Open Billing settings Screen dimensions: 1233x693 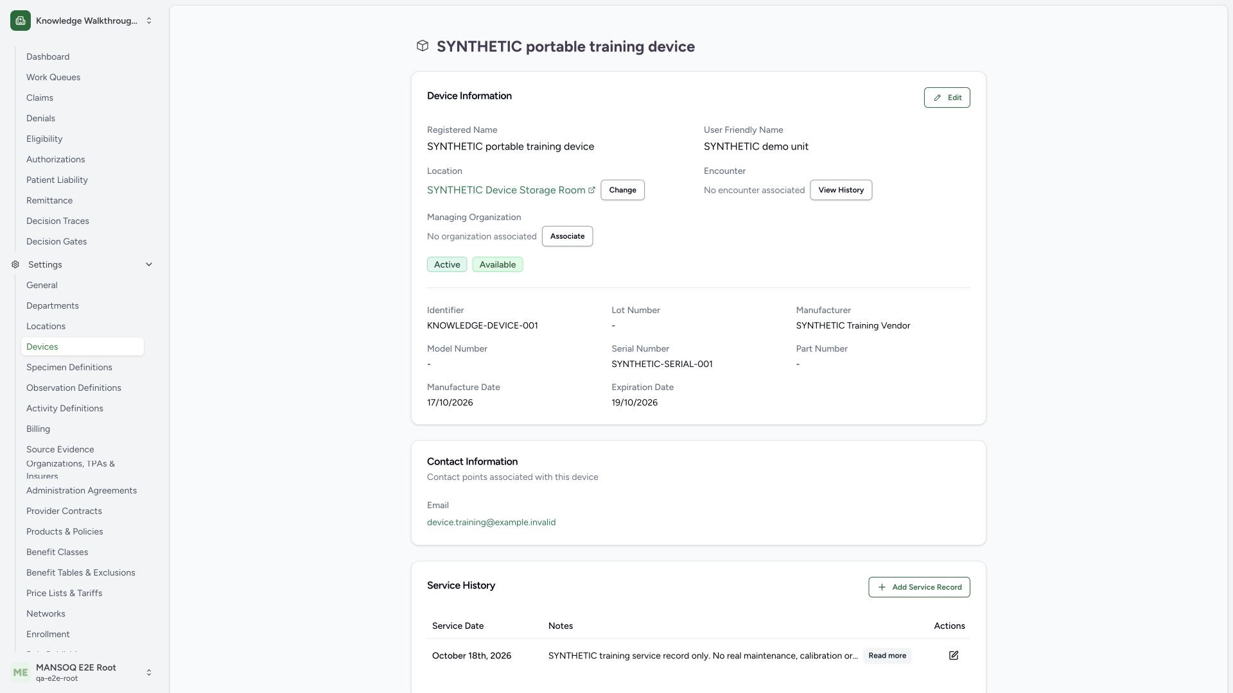point(82,429)
